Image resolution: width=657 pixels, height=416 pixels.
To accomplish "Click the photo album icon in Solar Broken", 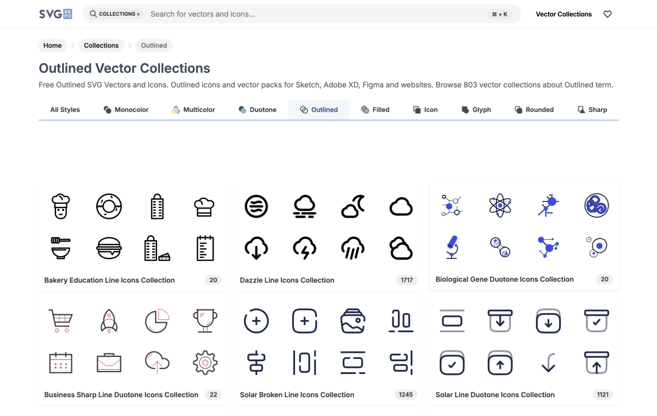I will [353, 321].
